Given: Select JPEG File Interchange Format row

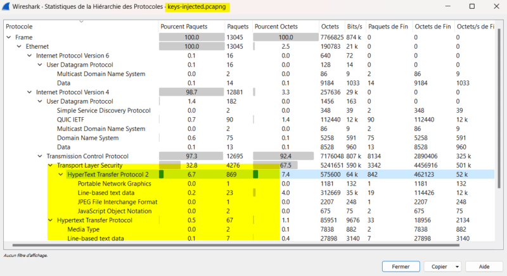Looking at the screenshot, I should pos(249,202).
